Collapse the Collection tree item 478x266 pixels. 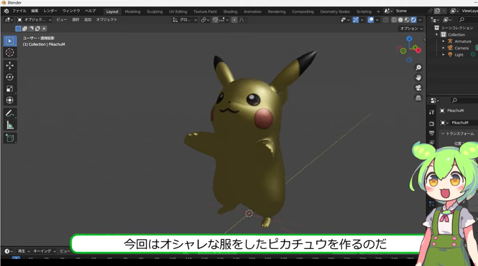437,35
